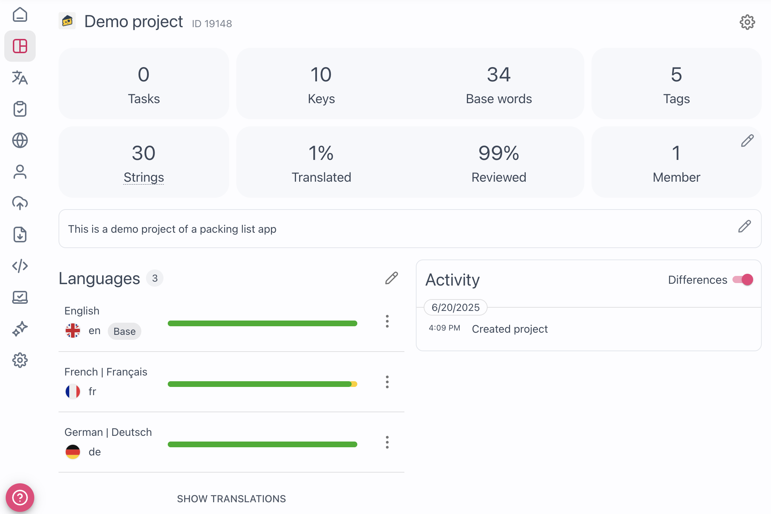
Task: Open the tasks clipboard icon in sidebar
Action: click(x=20, y=109)
